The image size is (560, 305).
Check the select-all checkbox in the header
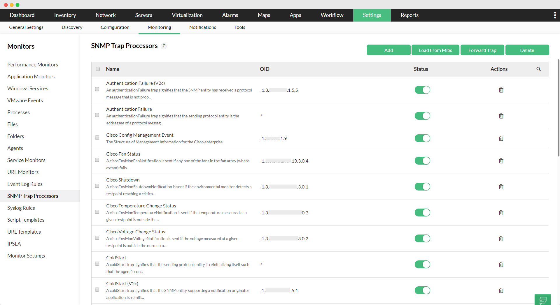98,69
